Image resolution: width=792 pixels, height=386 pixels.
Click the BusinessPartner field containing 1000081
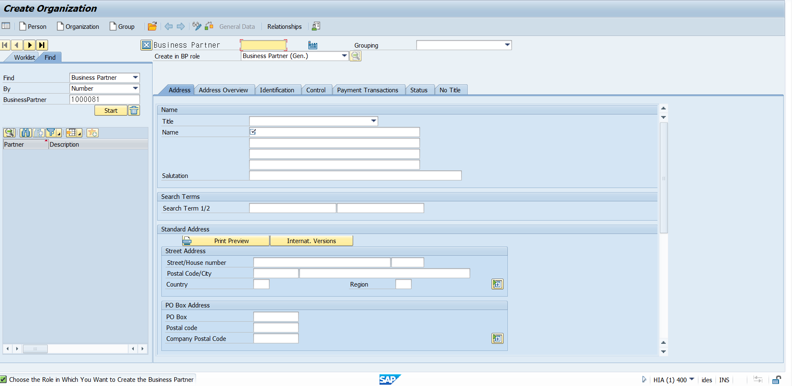pos(104,99)
